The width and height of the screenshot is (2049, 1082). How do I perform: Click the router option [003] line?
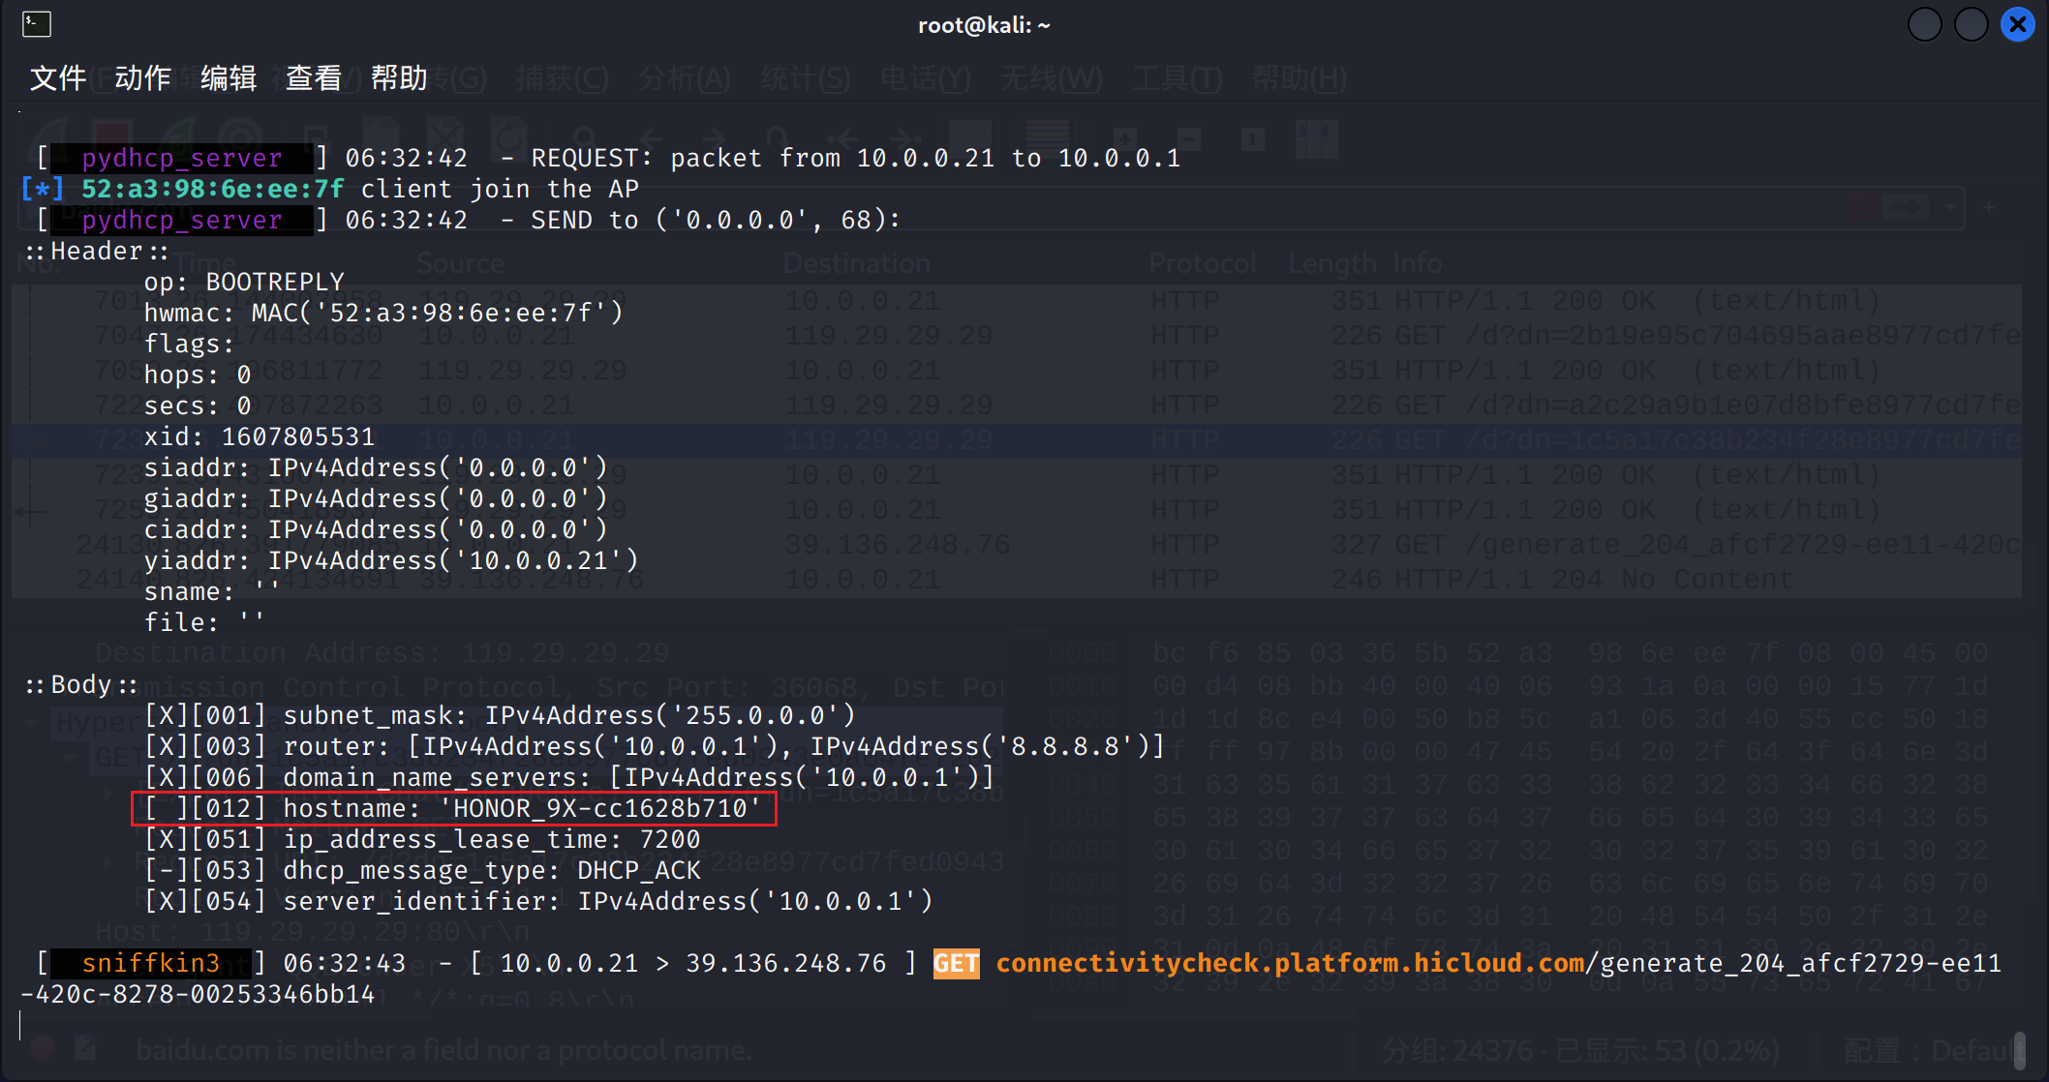[x=655, y=746]
